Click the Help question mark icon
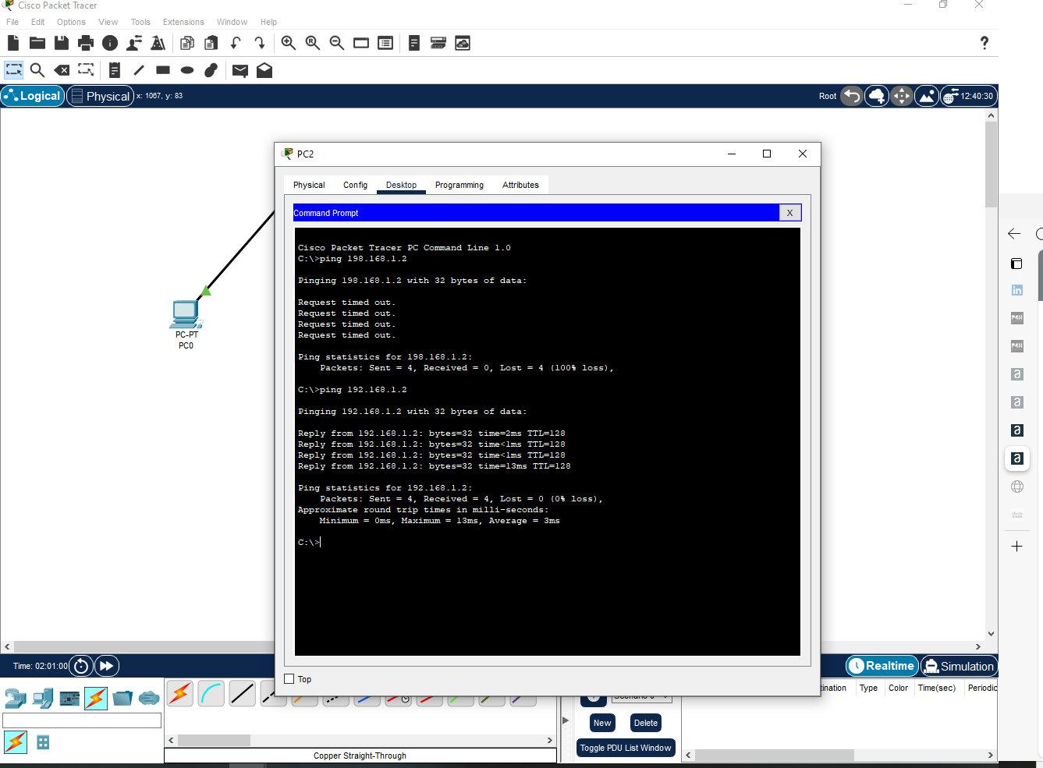The width and height of the screenshot is (1043, 768). pyautogui.click(x=984, y=43)
